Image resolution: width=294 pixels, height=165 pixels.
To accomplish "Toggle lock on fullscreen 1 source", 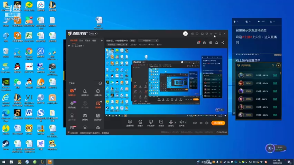I will [72, 45].
